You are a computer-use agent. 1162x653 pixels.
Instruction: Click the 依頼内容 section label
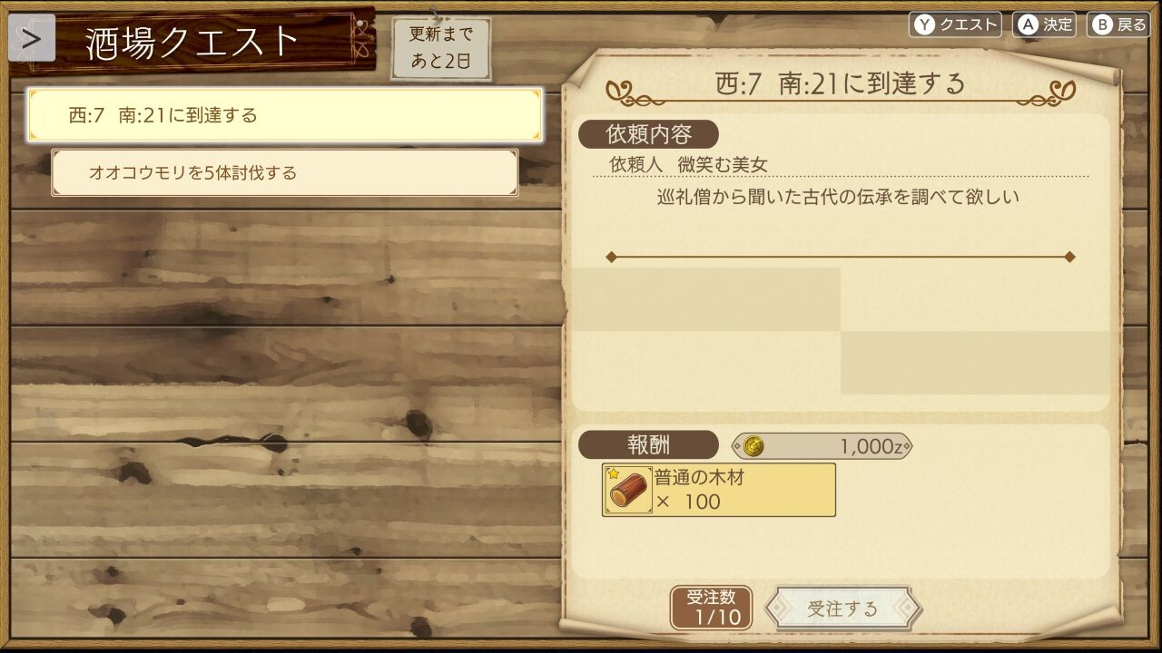click(648, 134)
